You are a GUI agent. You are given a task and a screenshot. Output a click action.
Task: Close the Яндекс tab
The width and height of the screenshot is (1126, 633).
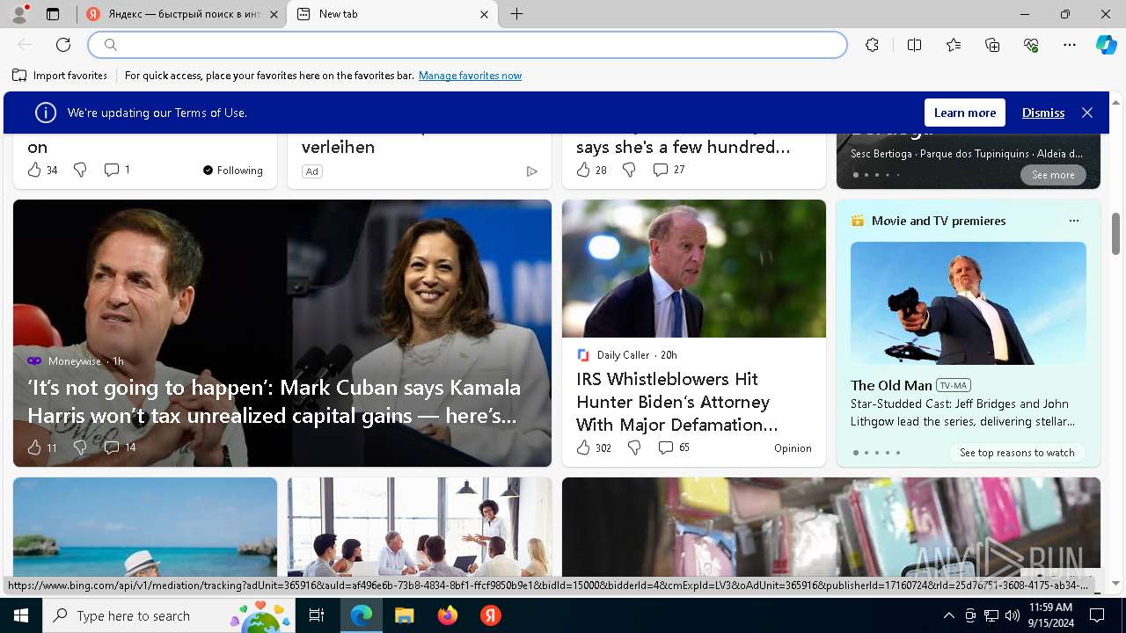(x=274, y=14)
